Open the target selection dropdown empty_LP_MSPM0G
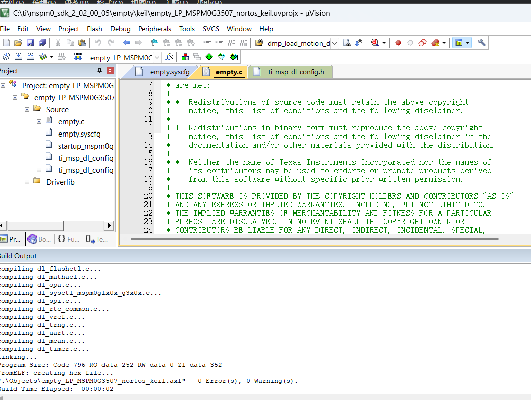This screenshot has width=531, height=400. pyautogui.click(x=157, y=57)
